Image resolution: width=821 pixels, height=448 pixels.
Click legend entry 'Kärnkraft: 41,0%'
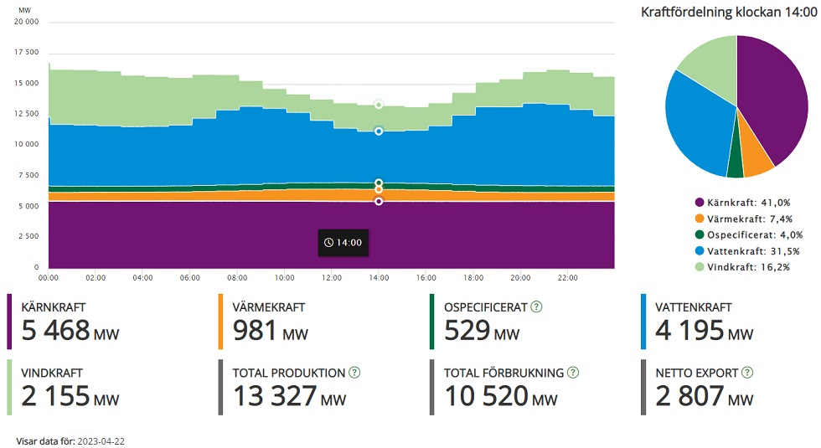click(x=742, y=203)
